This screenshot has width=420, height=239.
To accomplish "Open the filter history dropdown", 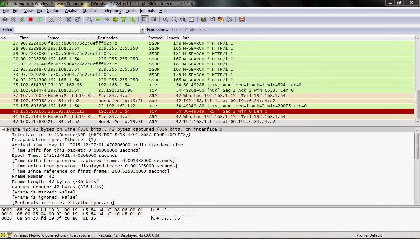I will (142, 29).
